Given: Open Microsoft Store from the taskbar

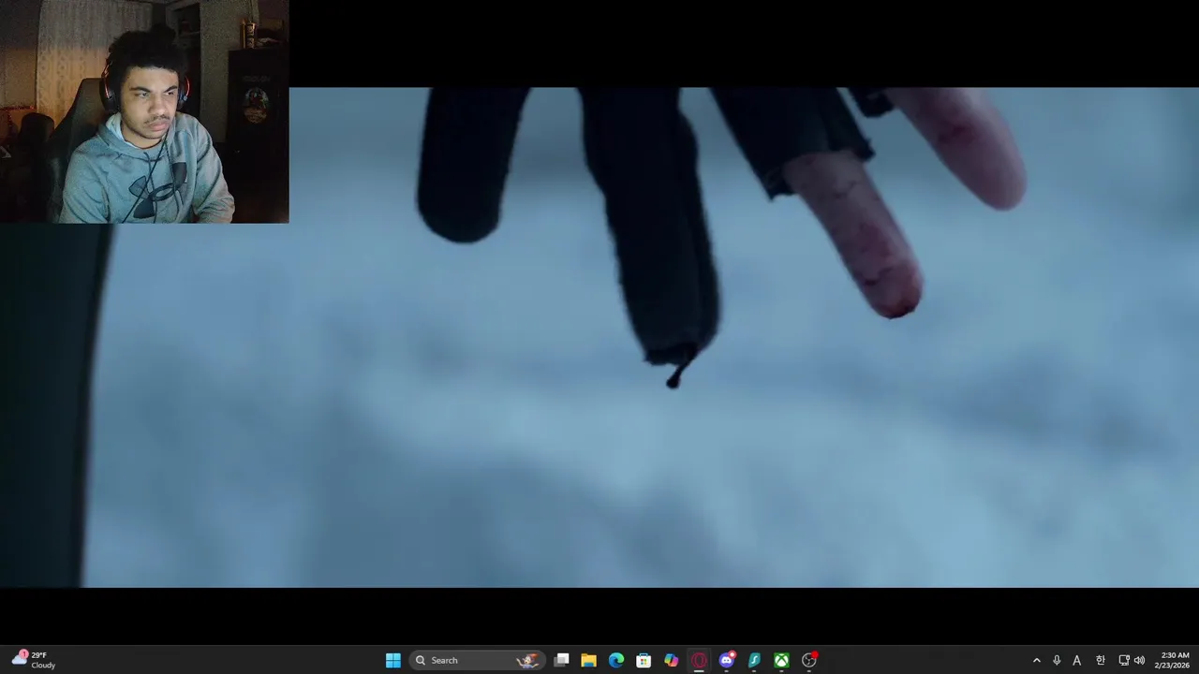Looking at the screenshot, I should pyautogui.click(x=644, y=660).
